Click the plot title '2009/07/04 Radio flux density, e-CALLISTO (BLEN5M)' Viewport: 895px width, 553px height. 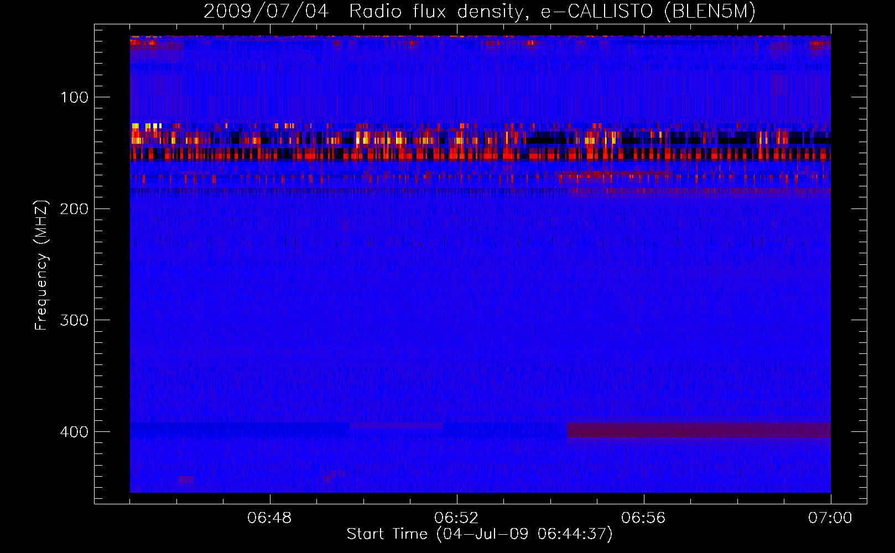point(480,11)
